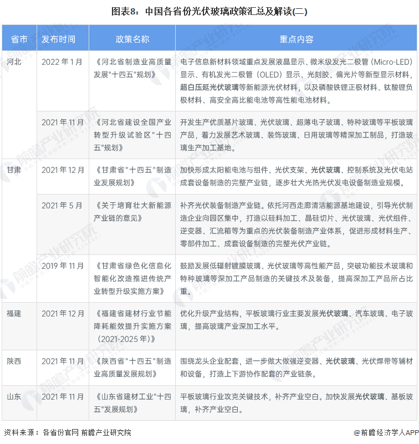Click the chart title 图表8 heading
419x444 pixels.
click(x=209, y=11)
